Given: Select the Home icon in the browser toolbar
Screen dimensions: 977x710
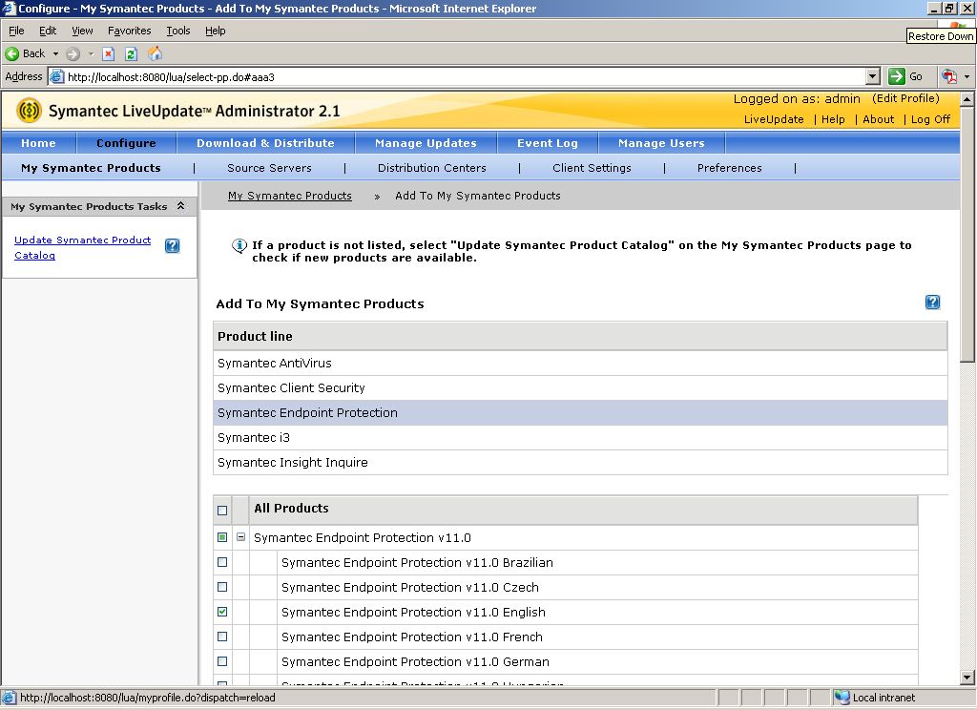Looking at the screenshot, I should coord(155,53).
